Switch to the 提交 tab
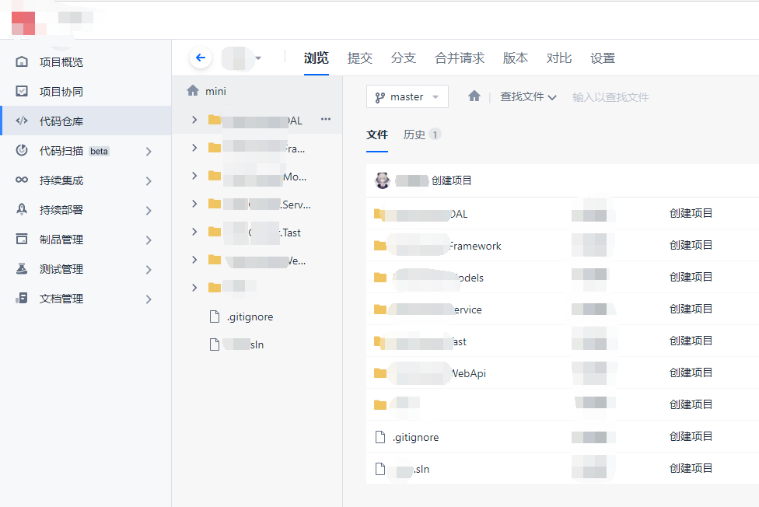Image resolution: width=759 pixels, height=507 pixels. (x=359, y=58)
